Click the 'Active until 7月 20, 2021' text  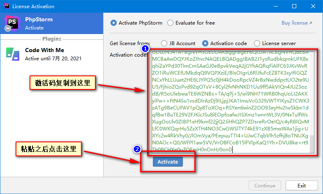[53, 59]
